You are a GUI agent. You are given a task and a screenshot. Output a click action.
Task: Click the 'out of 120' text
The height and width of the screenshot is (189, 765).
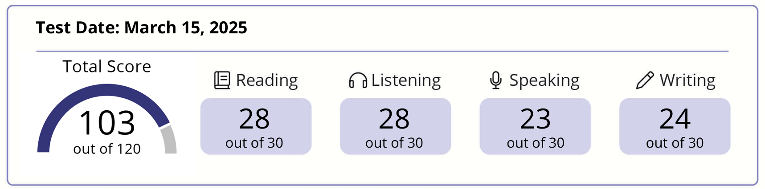pyautogui.click(x=107, y=149)
